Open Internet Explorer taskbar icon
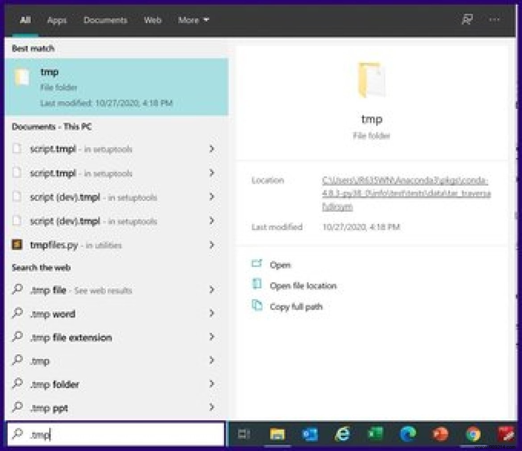522x451 pixels. click(x=343, y=434)
